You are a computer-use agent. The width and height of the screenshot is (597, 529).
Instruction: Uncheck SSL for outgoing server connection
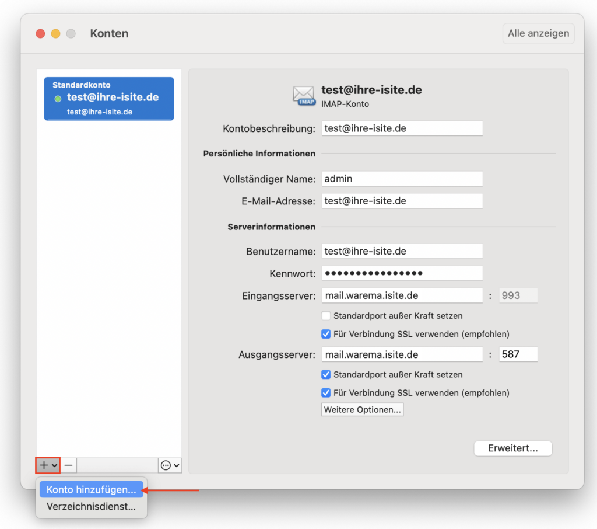click(x=326, y=393)
